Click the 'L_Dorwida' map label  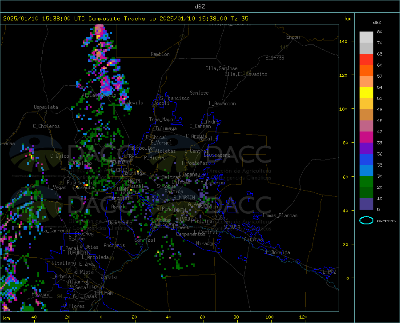point(278,253)
